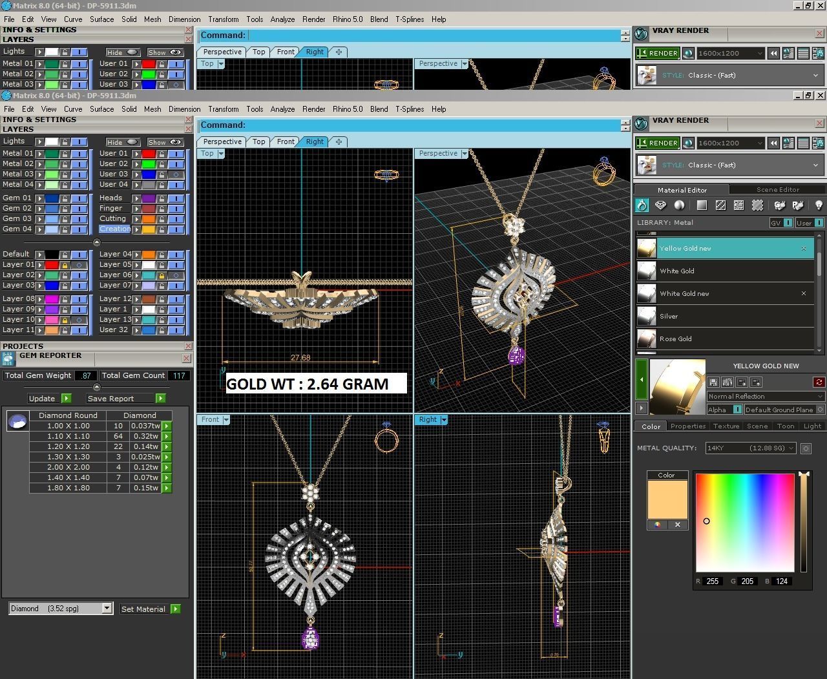The image size is (827, 679).
Task: Click the large Color swatch
Action: click(667, 499)
